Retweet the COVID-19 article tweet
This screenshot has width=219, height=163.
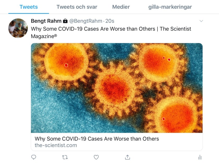click(65, 157)
